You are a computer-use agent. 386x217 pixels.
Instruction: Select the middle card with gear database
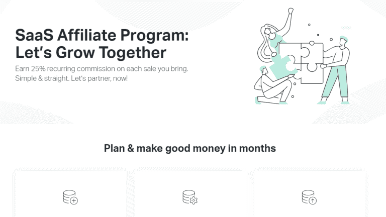point(190,193)
